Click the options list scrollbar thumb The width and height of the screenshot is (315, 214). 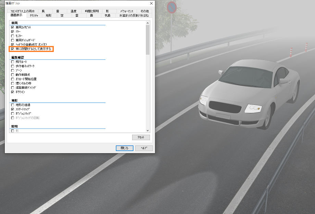pos(148,40)
